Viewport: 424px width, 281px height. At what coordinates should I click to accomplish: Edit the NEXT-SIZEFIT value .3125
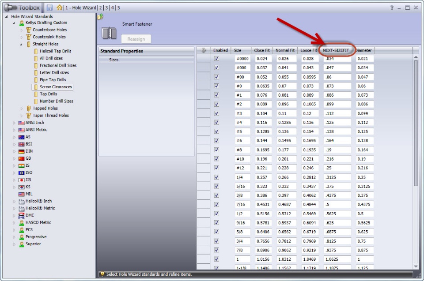337,177
